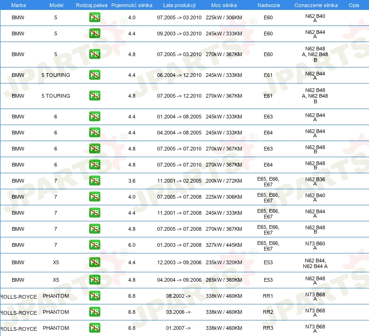
Task: Click the Marka column header
Action: (18, 5)
